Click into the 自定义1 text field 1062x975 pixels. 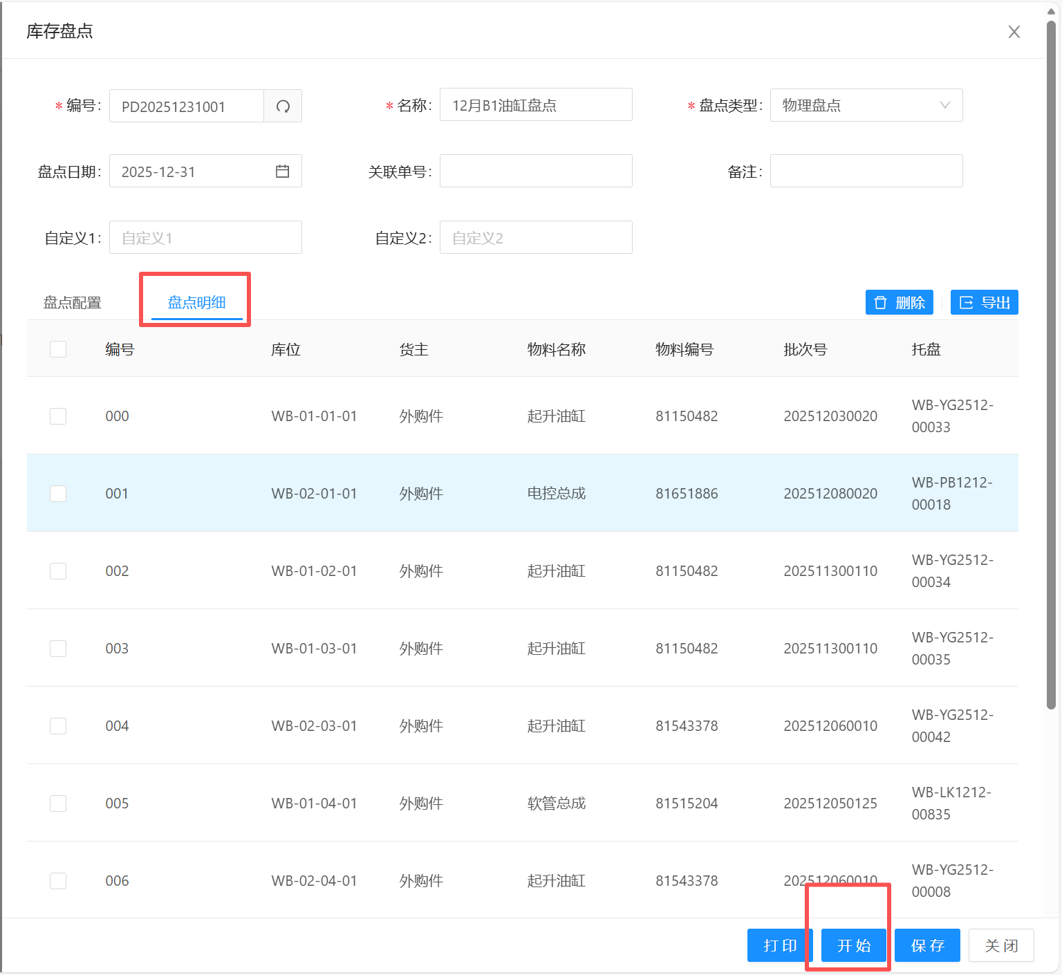(x=205, y=238)
